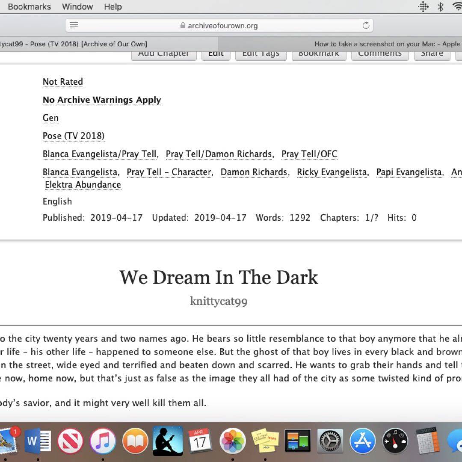This screenshot has height=462, width=462.
Task: Launch the News app from the dock
Action: [70, 441]
